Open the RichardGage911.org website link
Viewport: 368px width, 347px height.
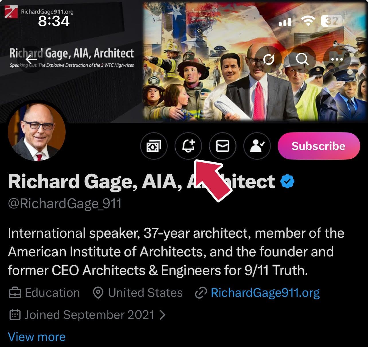[265, 293]
